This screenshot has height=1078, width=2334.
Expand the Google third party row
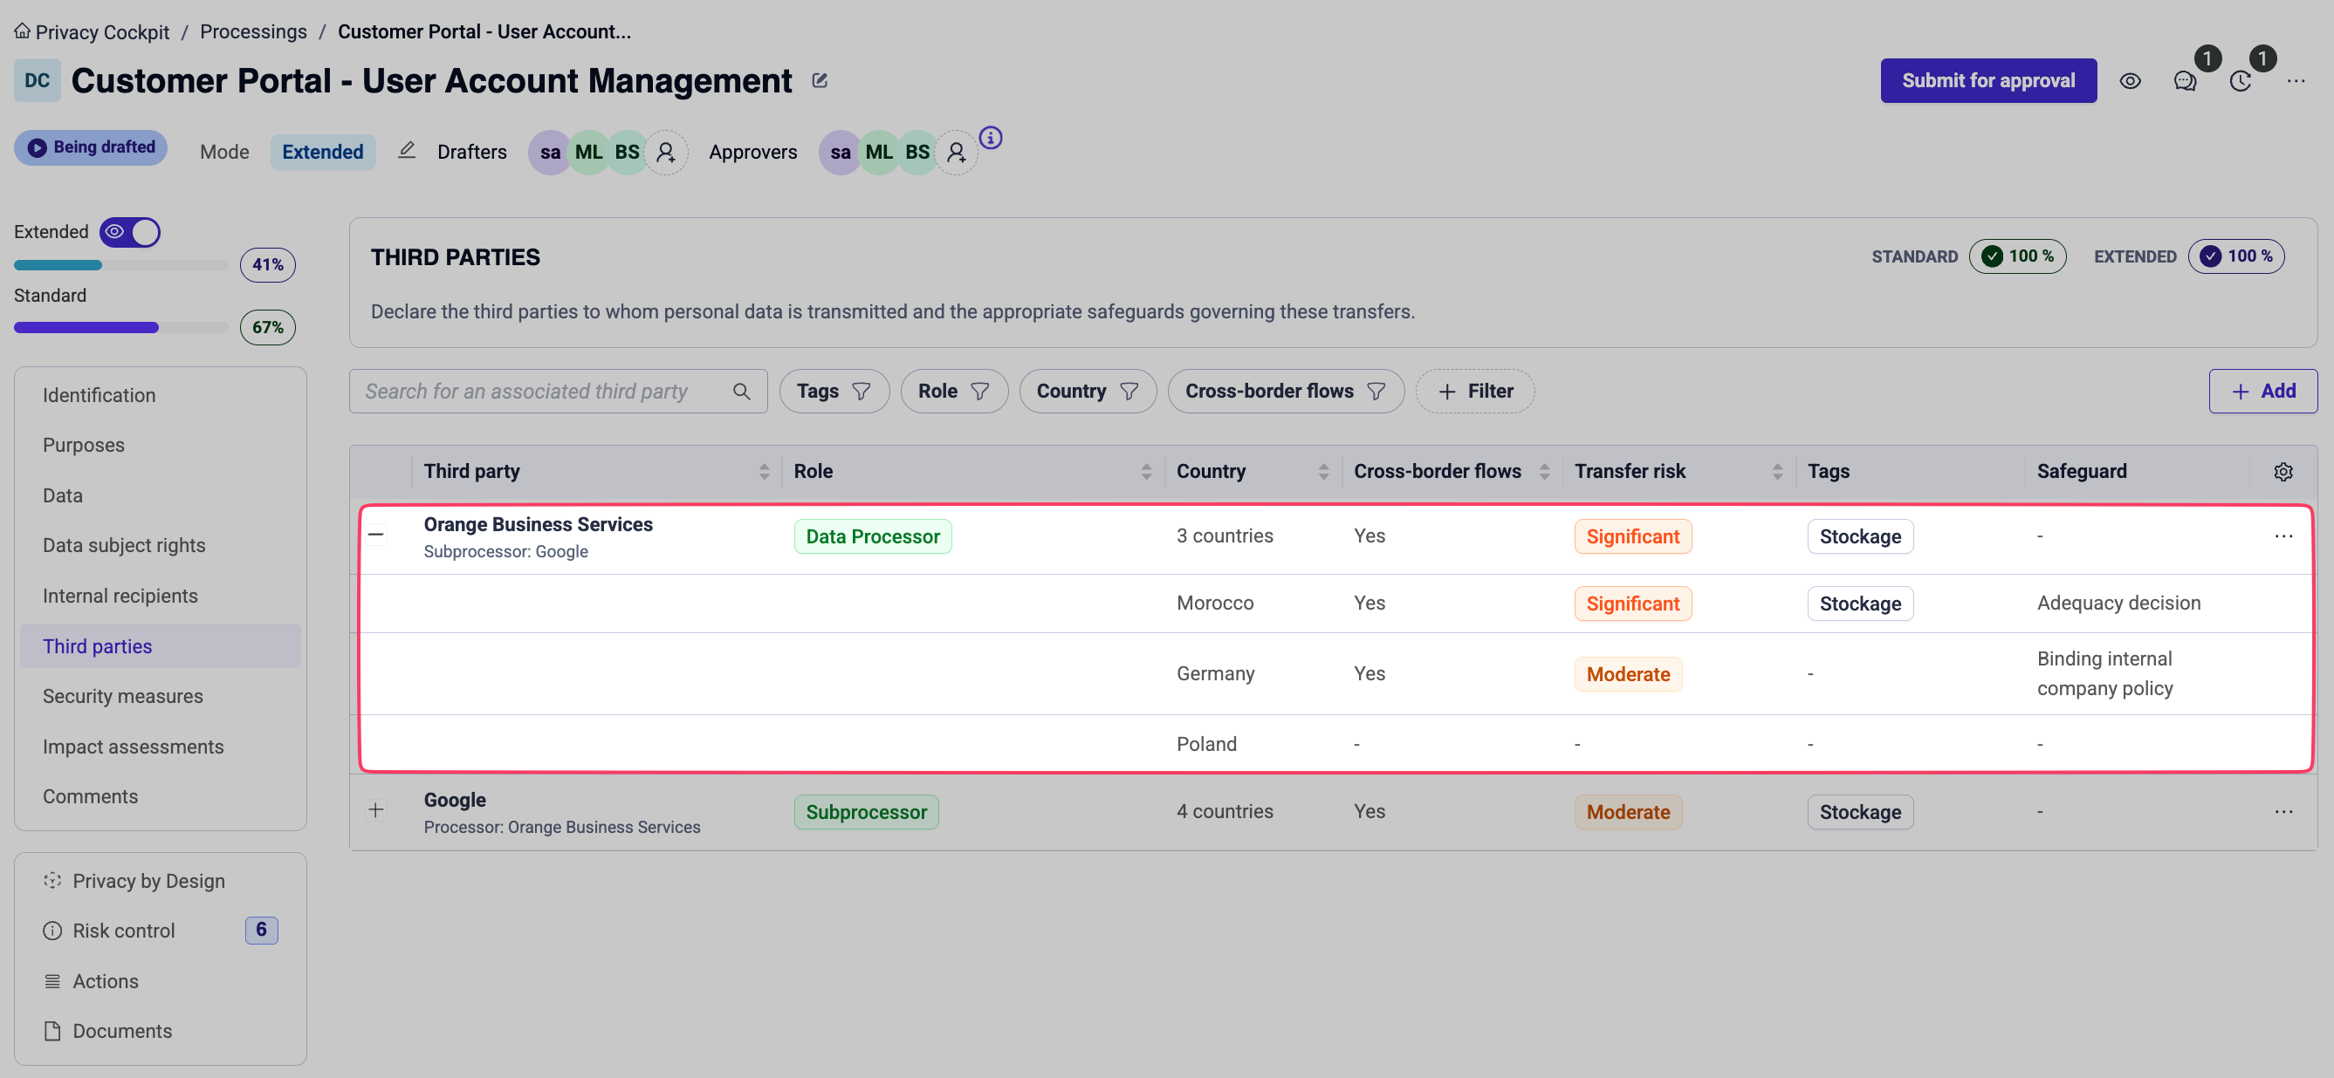(x=376, y=810)
